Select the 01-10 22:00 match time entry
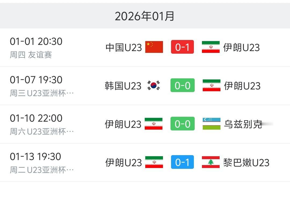This screenshot has height=197, width=290. tap(36, 118)
